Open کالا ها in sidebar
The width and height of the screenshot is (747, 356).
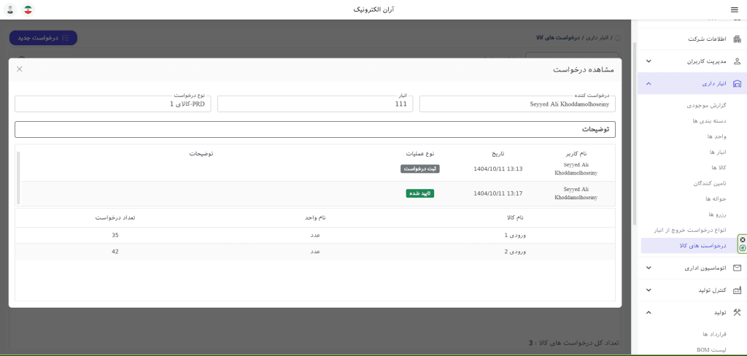(718, 167)
